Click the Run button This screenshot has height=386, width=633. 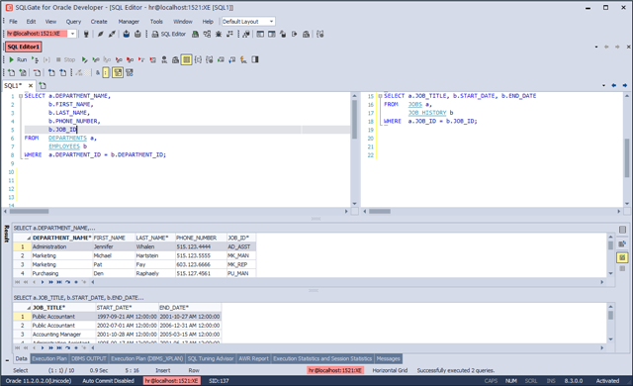[18, 59]
